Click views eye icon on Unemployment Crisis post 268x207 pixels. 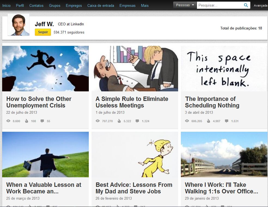tap(8, 121)
